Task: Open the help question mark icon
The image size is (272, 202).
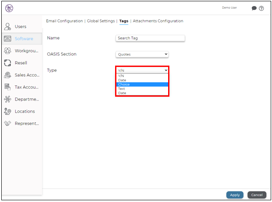Action: (261, 8)
